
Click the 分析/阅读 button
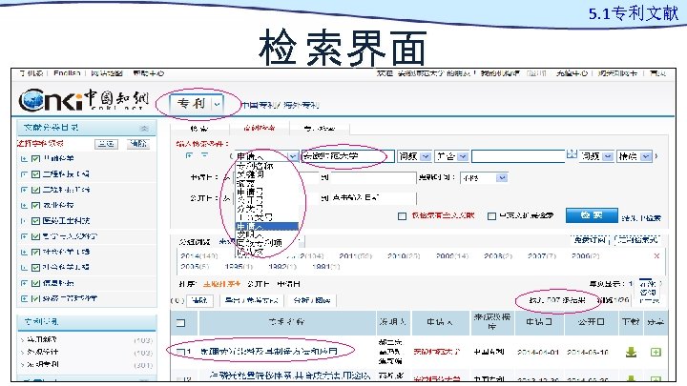(x=311, y=300)
